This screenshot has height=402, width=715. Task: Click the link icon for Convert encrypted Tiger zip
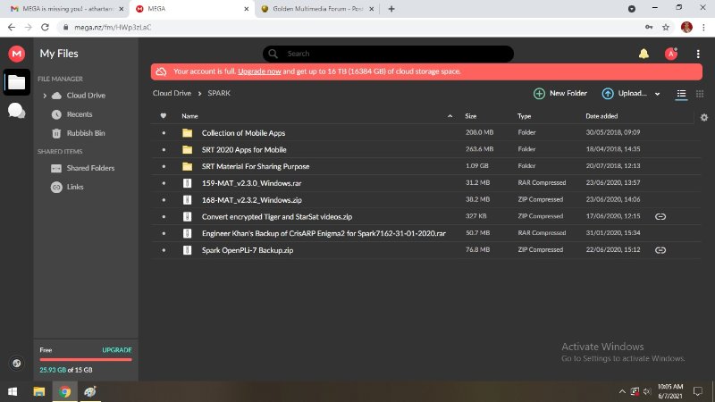point(660,216)
